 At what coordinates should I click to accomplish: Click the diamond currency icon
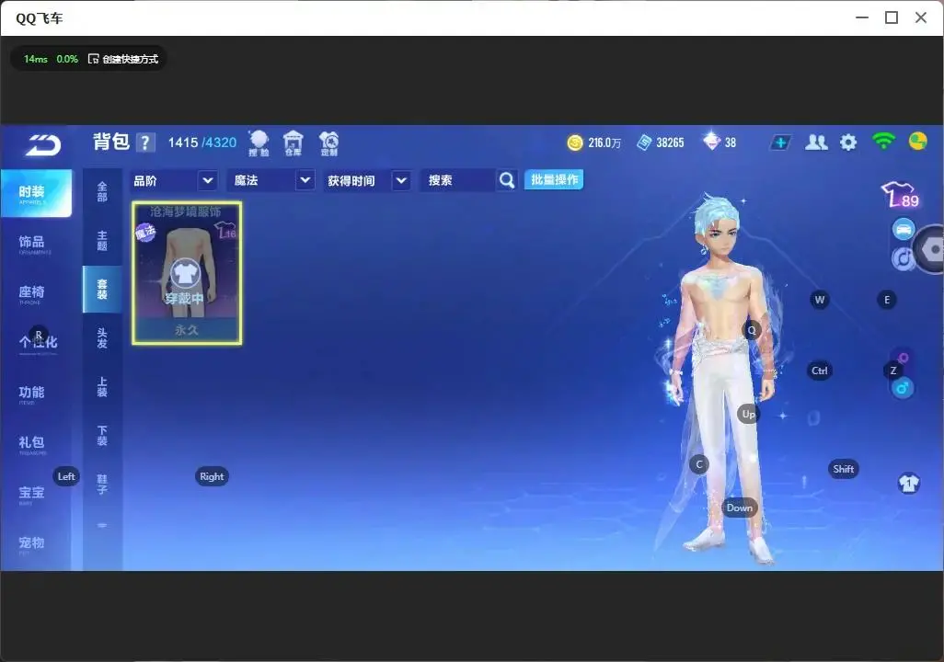coord(711,142)
